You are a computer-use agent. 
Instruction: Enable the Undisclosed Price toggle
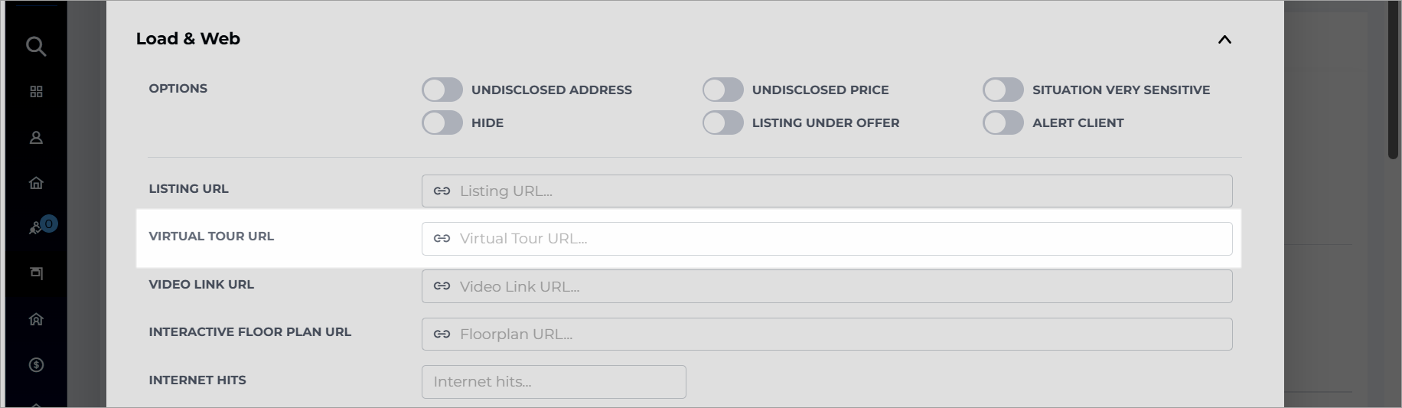coord(723,90)
